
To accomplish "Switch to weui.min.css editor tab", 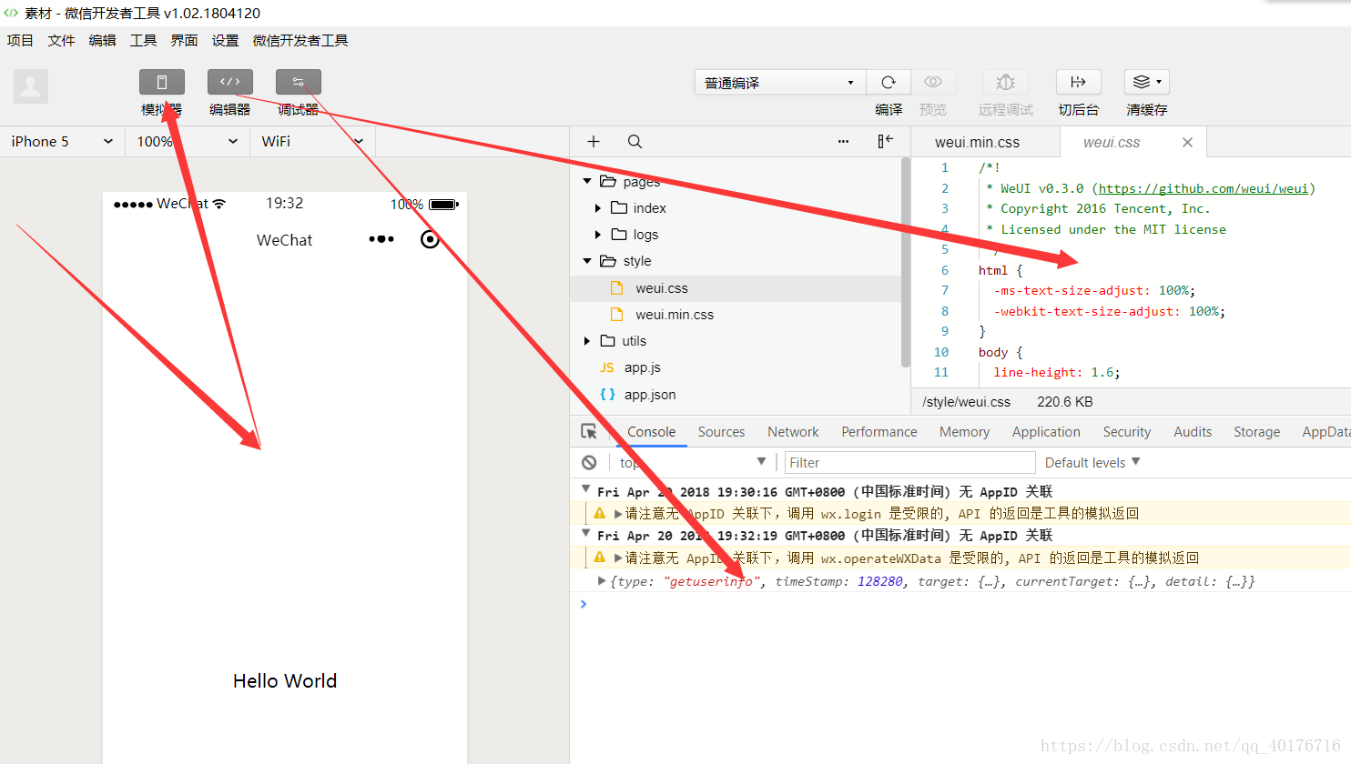I will click(x=977, y=142).
